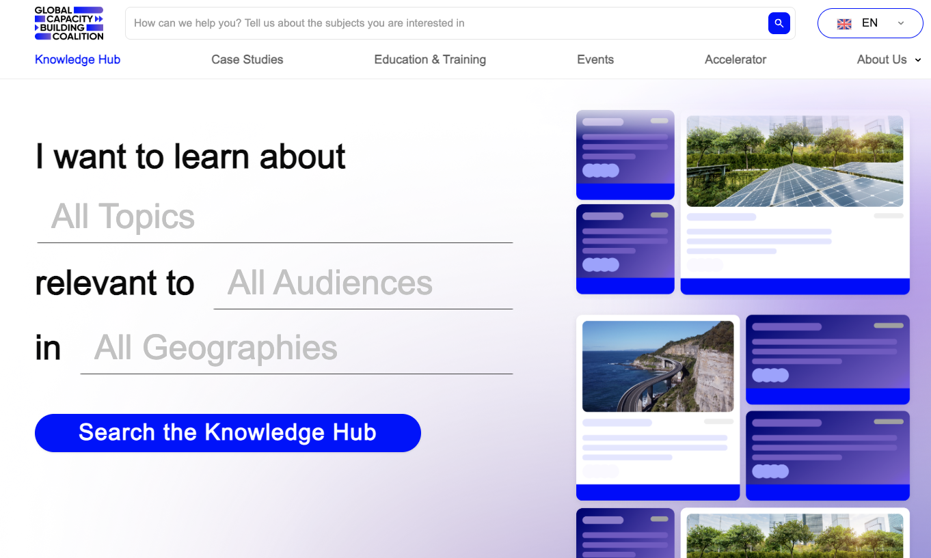Open the All Topics selection field

[273, 217]
